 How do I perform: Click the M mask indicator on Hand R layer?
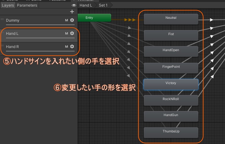(x=66, y=47)
